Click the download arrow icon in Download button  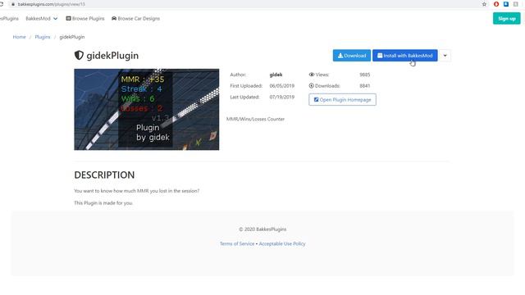click(340, 56)
